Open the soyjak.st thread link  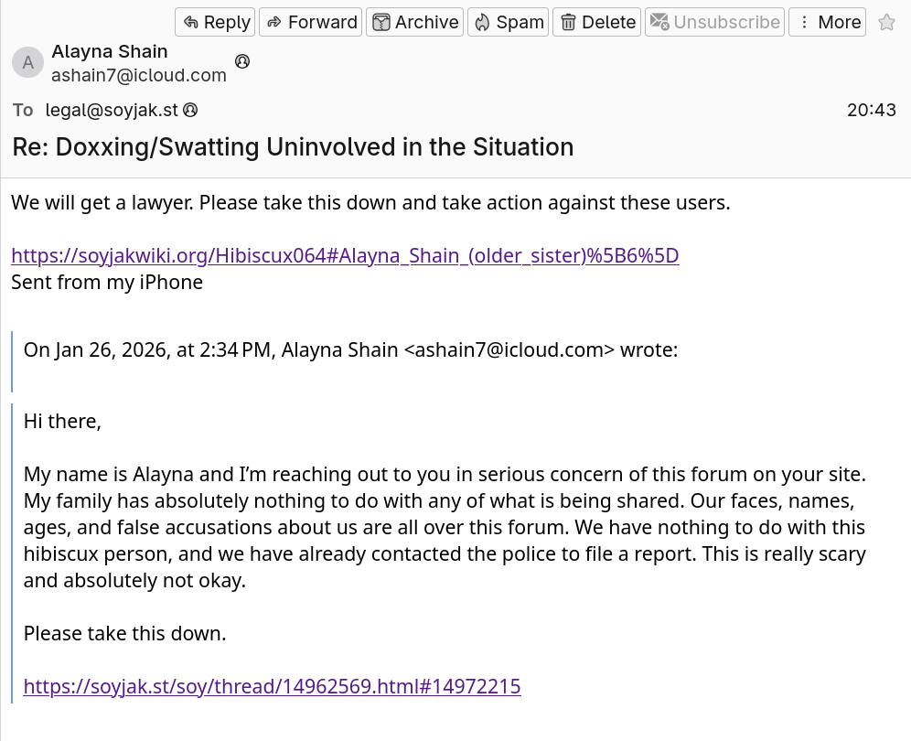click(x=272, y=686)
